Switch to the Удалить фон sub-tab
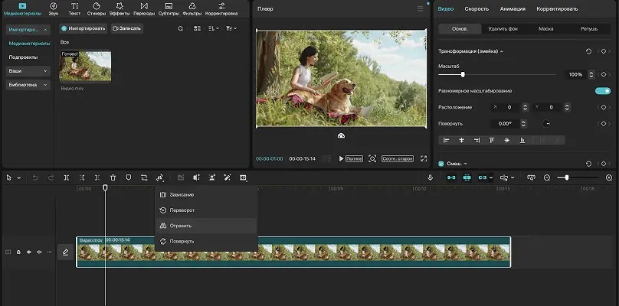This screenshot has width=619, height=306. (x=503, y=29)
